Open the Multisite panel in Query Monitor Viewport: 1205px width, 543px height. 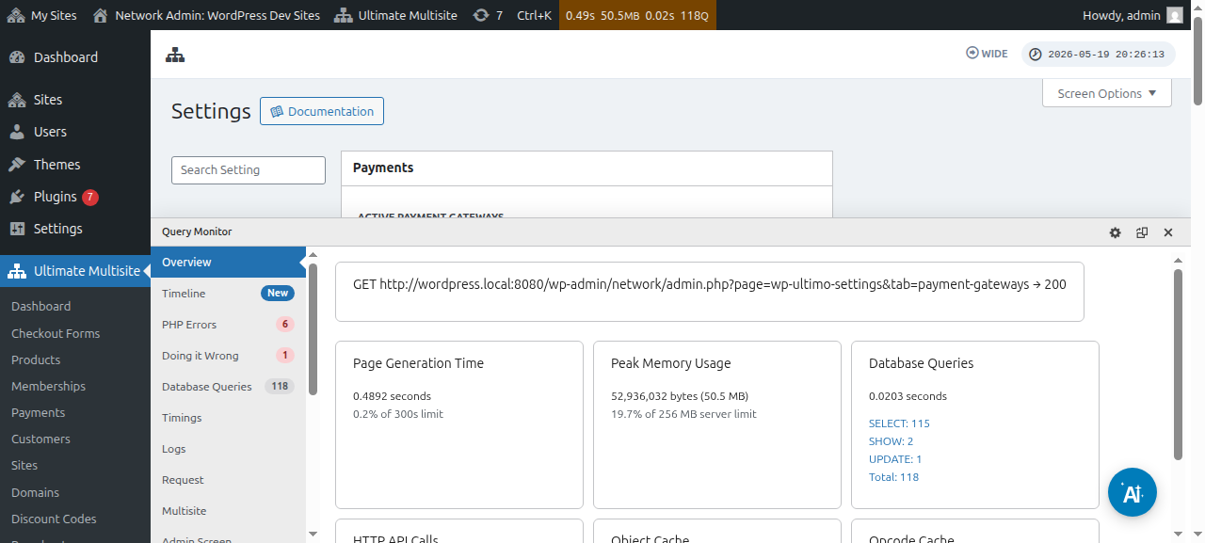(228, 511)
